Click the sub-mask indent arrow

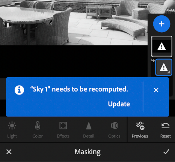153,60
